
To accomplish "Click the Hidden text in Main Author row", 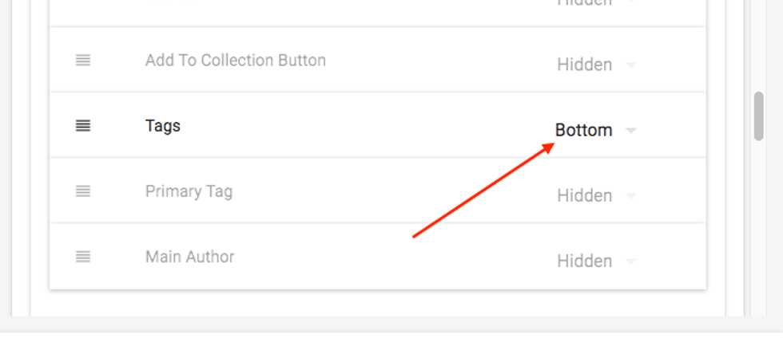I will tap(584, 261).
